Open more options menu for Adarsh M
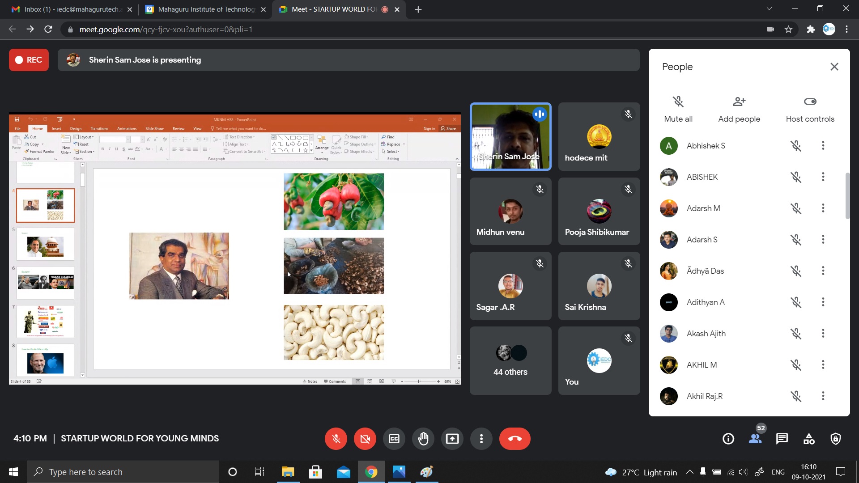Screen dimensions: 859x483 pyautogui.click(x=823, y=208)
